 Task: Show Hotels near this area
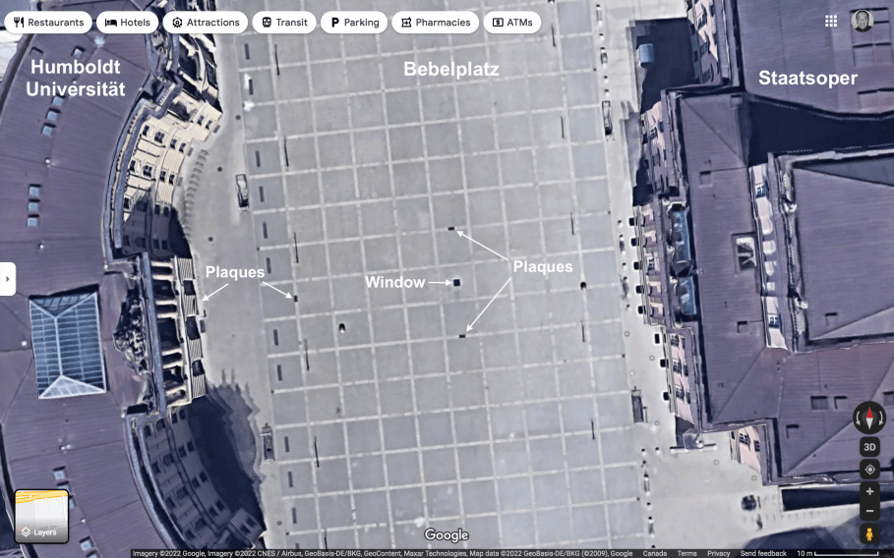128,23
